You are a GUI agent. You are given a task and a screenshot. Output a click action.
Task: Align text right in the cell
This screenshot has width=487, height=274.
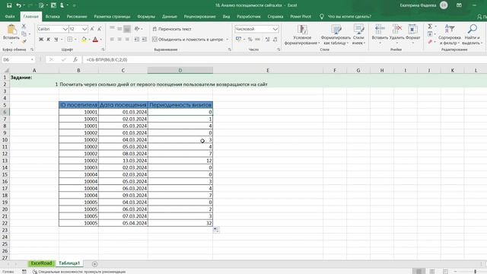tap(127, 40)
